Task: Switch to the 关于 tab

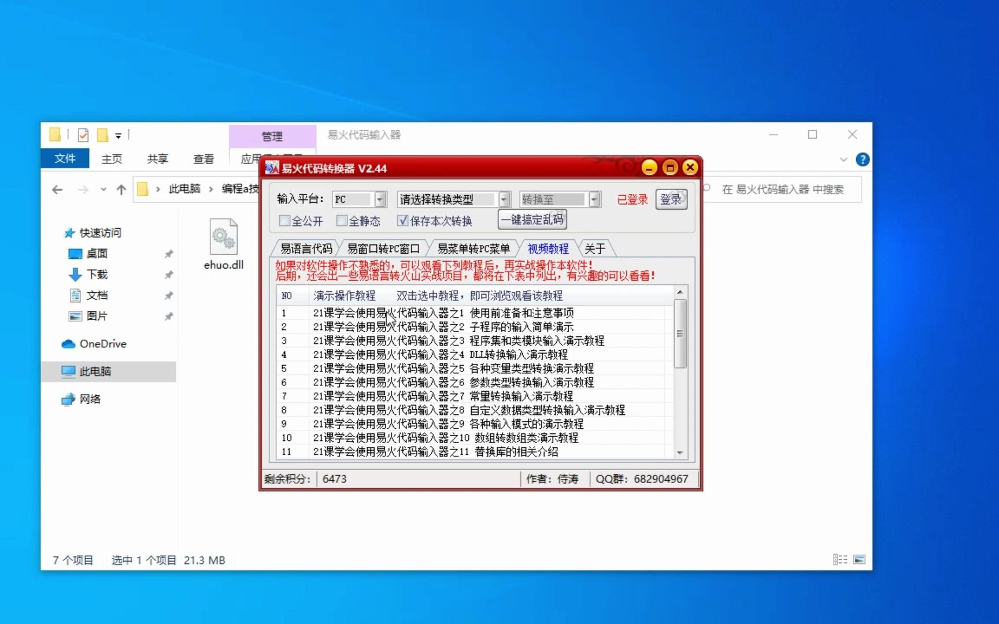Action: tap(595, 248)
